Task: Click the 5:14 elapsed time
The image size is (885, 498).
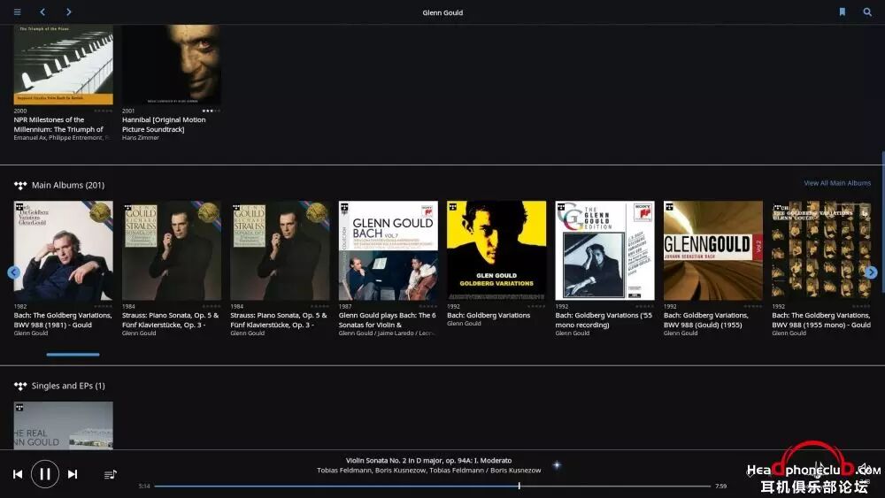Action: click(144, 487)
